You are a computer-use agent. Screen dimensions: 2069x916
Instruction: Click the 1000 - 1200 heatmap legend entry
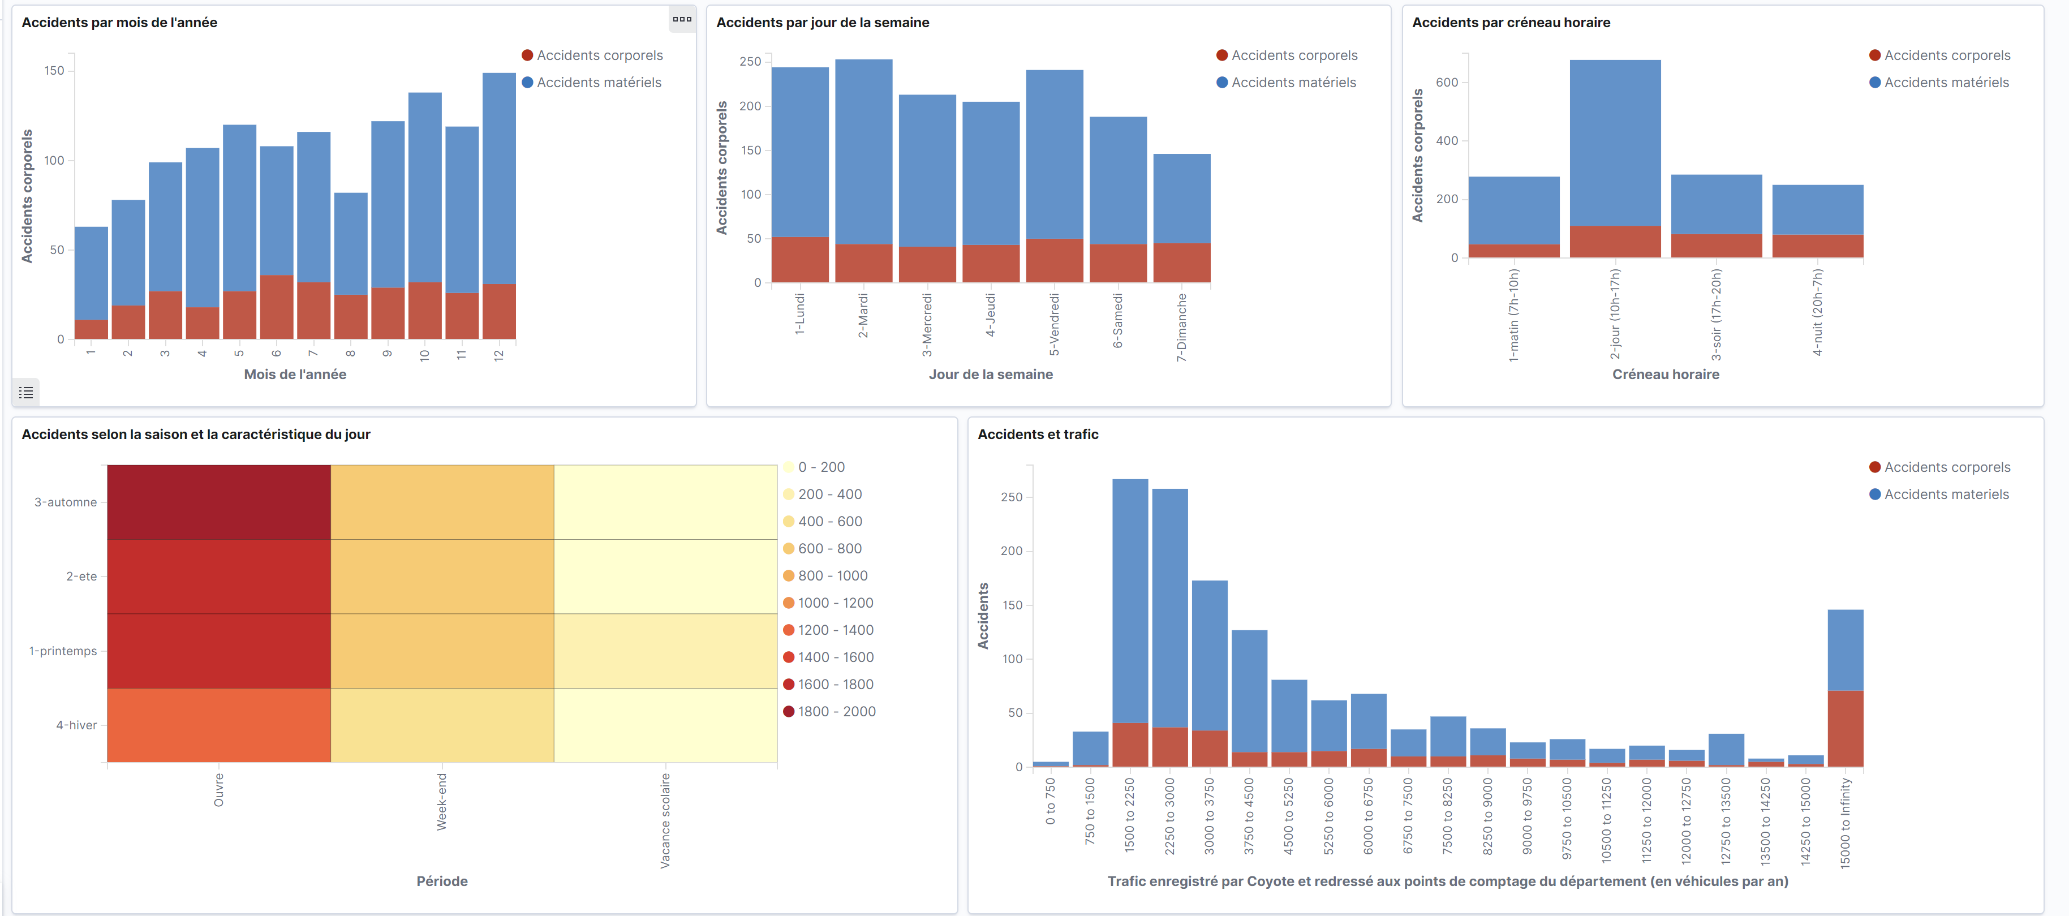point(828,604)
